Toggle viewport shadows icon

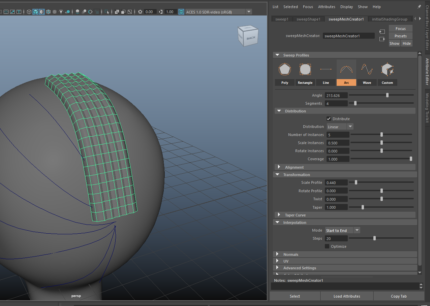(x=67, y=12)
